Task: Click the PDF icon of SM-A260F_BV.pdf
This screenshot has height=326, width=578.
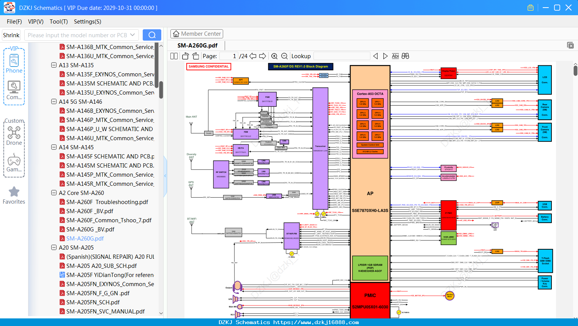Action: 62,211
